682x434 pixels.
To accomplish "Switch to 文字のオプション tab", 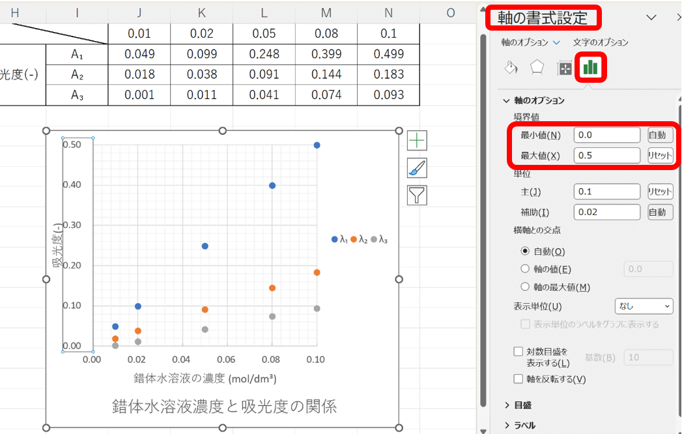I will pos(601,42).
